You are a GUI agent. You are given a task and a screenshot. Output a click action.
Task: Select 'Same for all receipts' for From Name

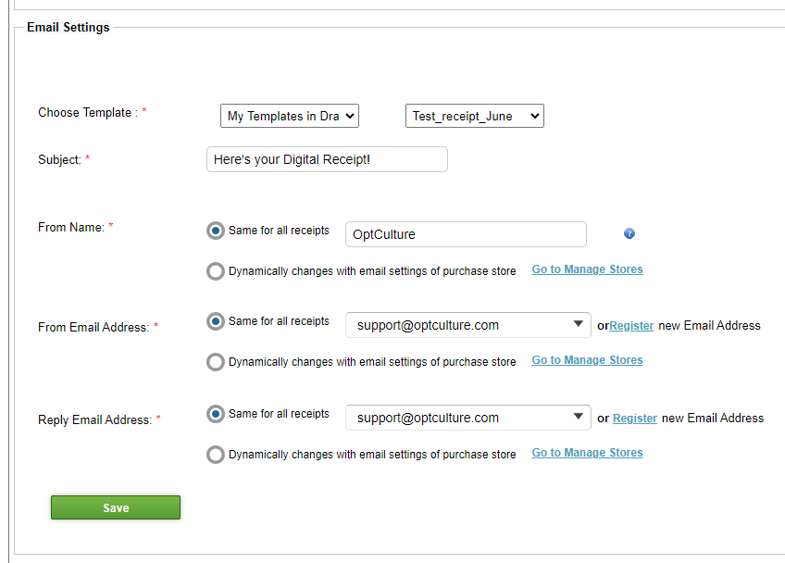point(216,231)
